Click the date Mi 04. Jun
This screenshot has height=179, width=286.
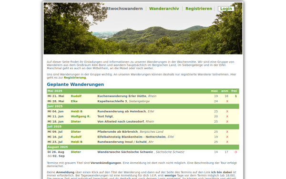[55, 111]
